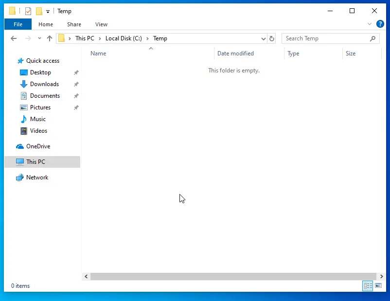Screen dimensions: 390x301
Task: Open the Customize Quick Access Toolbar dropdown
Action: (x=48, y=12)
